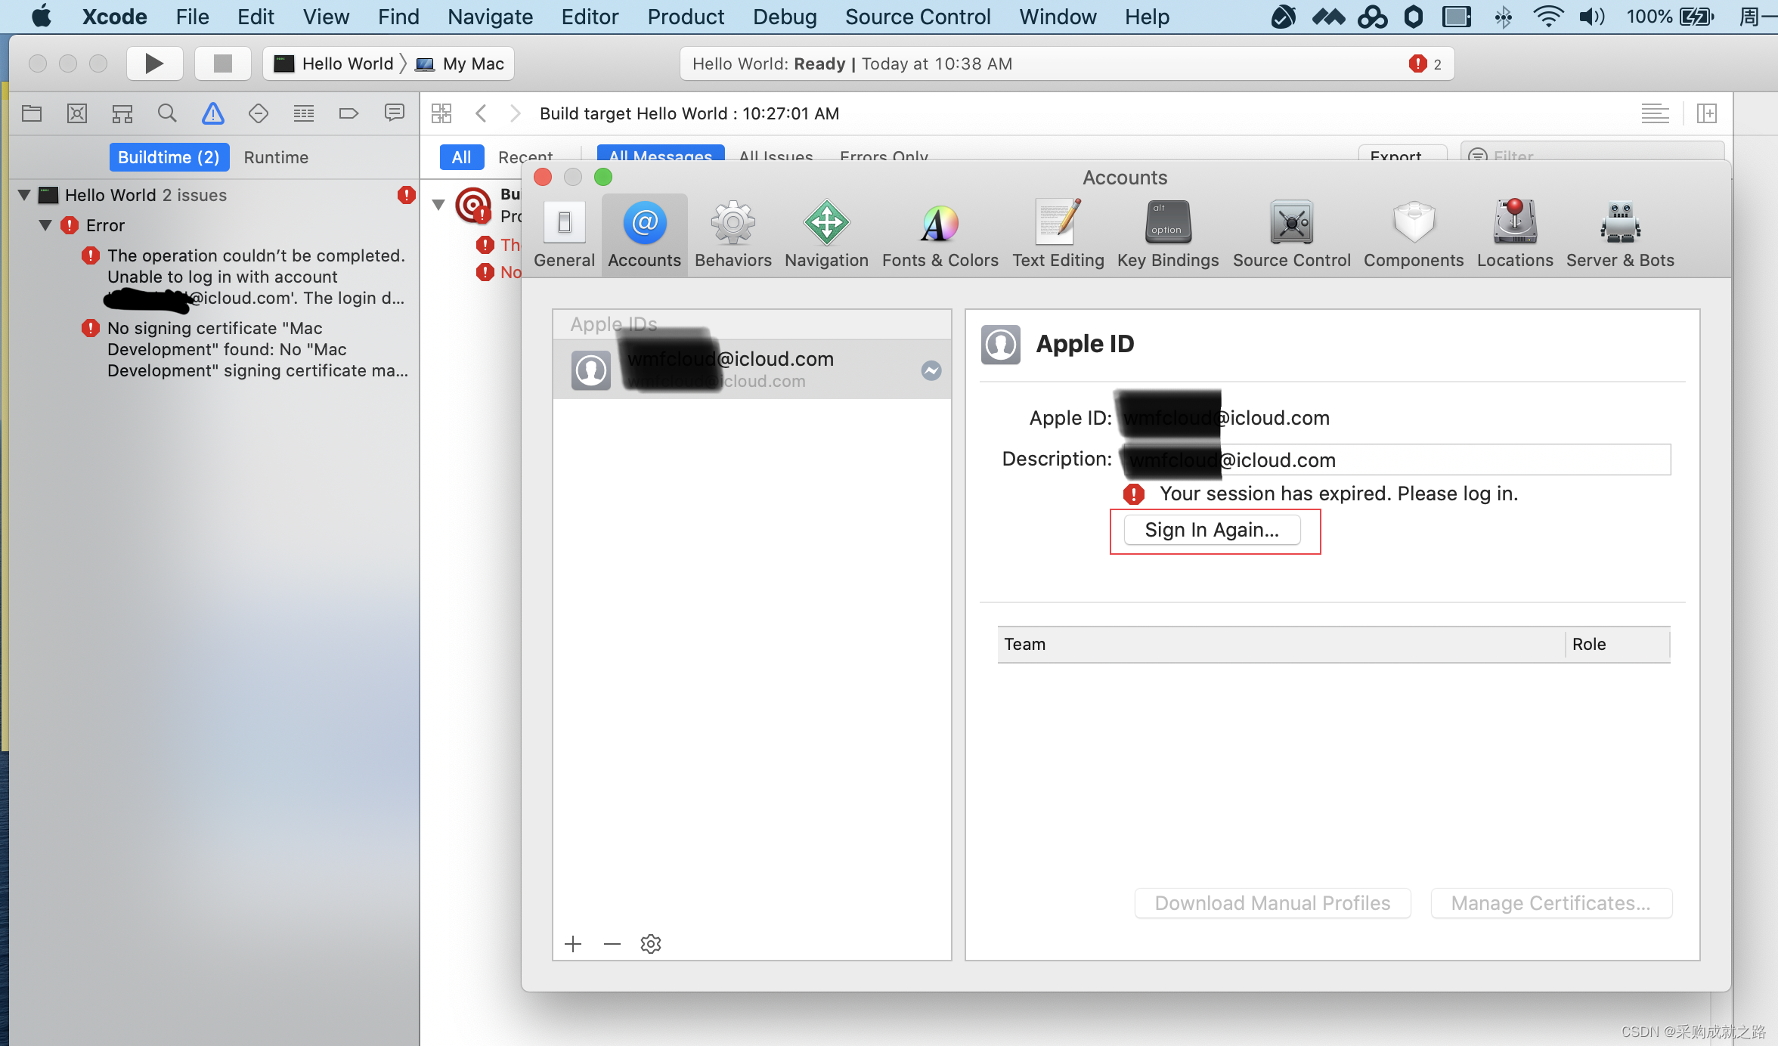Open Text Editing preferences
This screenshot has width=1778, height=1046.
tap(1058, 234)
